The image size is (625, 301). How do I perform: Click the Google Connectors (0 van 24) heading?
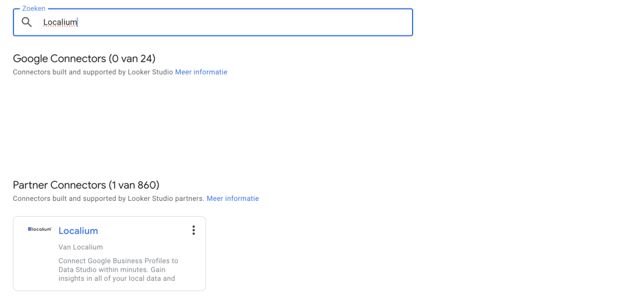[84, 59]
